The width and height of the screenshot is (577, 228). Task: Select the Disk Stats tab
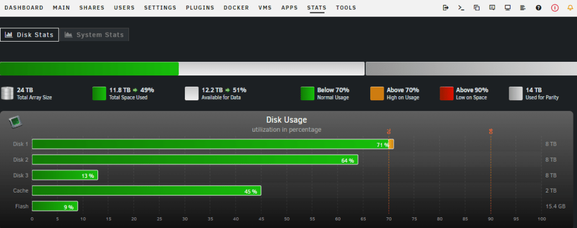pyautogui.click(x=29, y=35)
